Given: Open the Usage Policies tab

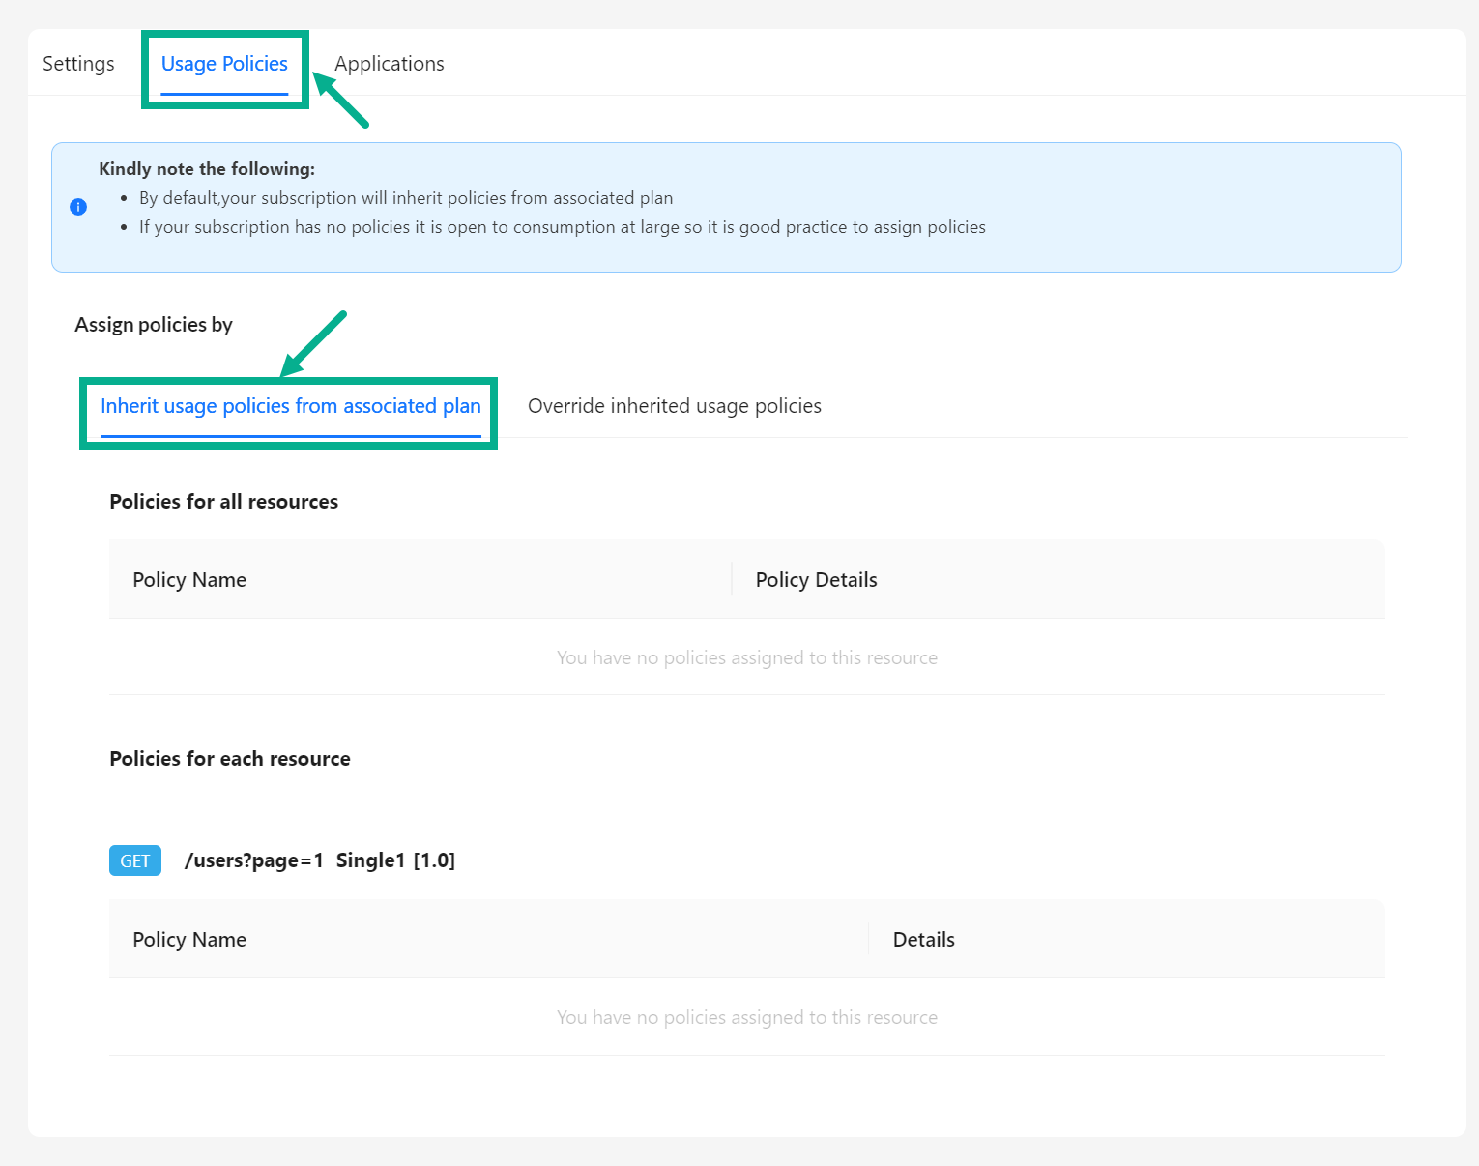Looking at the screenshot, I should tap(224, 63).
